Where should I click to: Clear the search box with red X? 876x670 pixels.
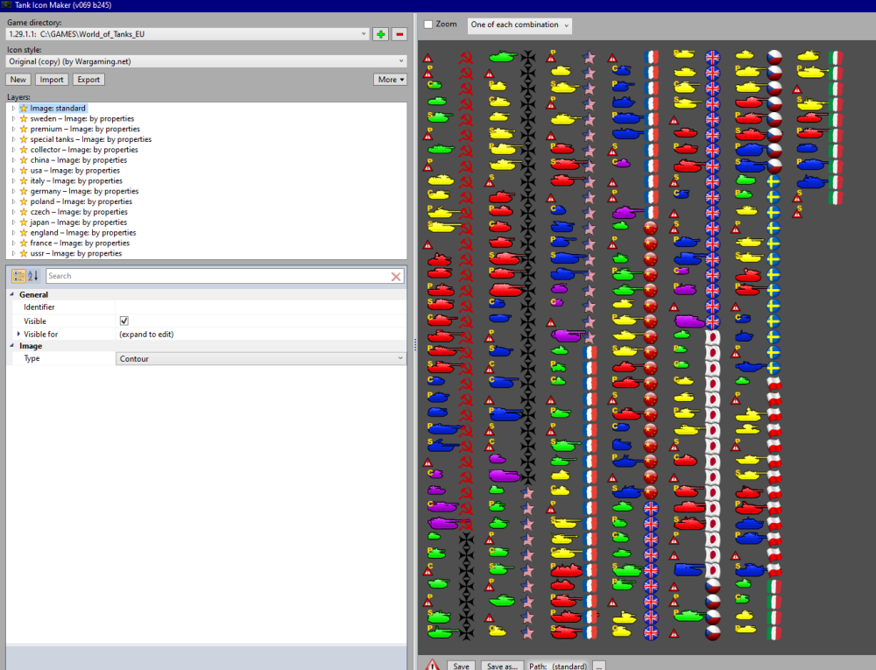(396, 277)
